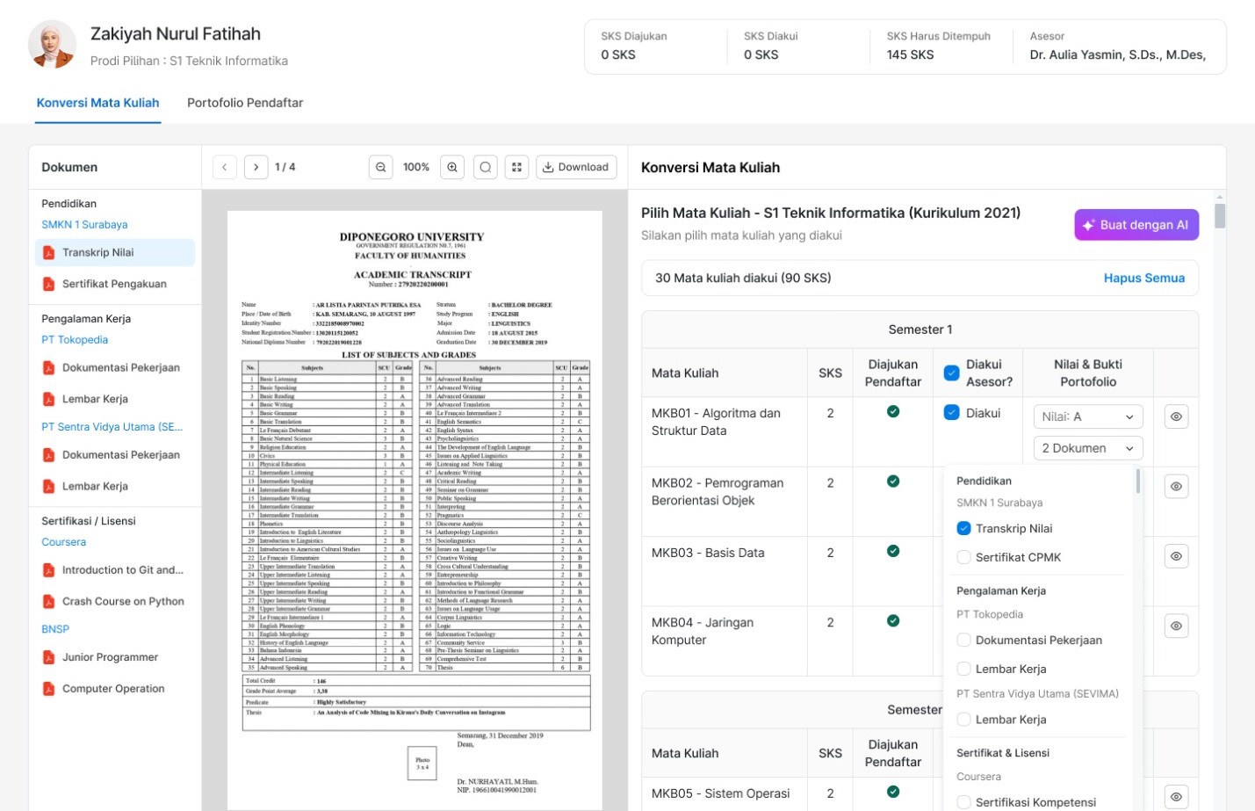The image size is (1255, 811).
Task: Click the zoom in magnifier icon
Action: coord(452,167)
